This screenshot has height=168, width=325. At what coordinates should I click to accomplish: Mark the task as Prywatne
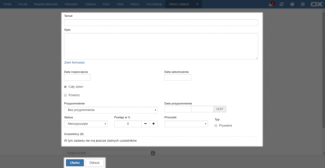coord(216,125)
